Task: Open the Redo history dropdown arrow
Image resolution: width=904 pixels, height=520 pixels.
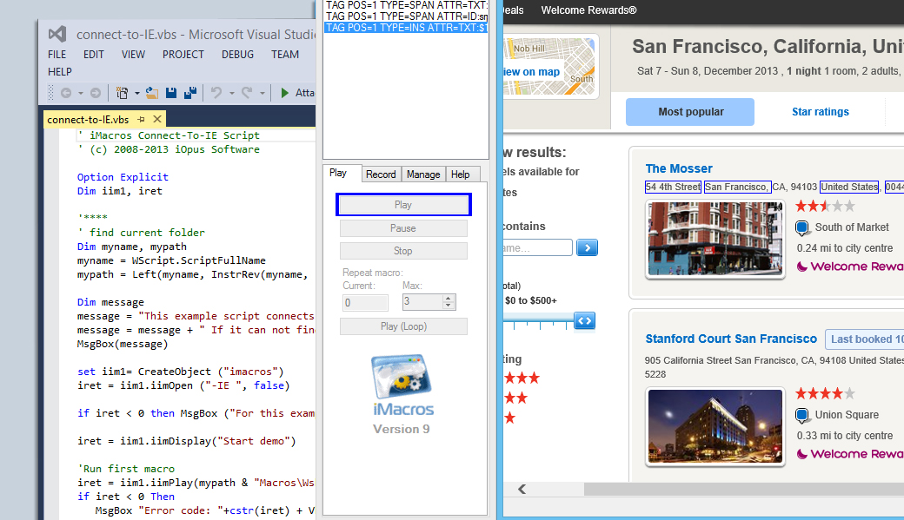Action: click(x=263, y=93)
